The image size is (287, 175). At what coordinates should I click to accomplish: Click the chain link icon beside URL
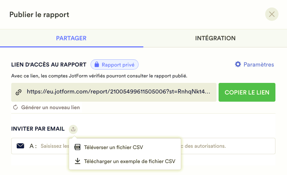(19, 92)
